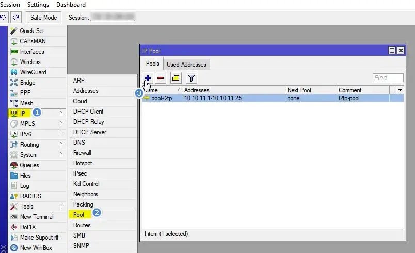415x253 pixels.
Task: Click the Make Supout.rif icon
Action: [x=14, y=238]
